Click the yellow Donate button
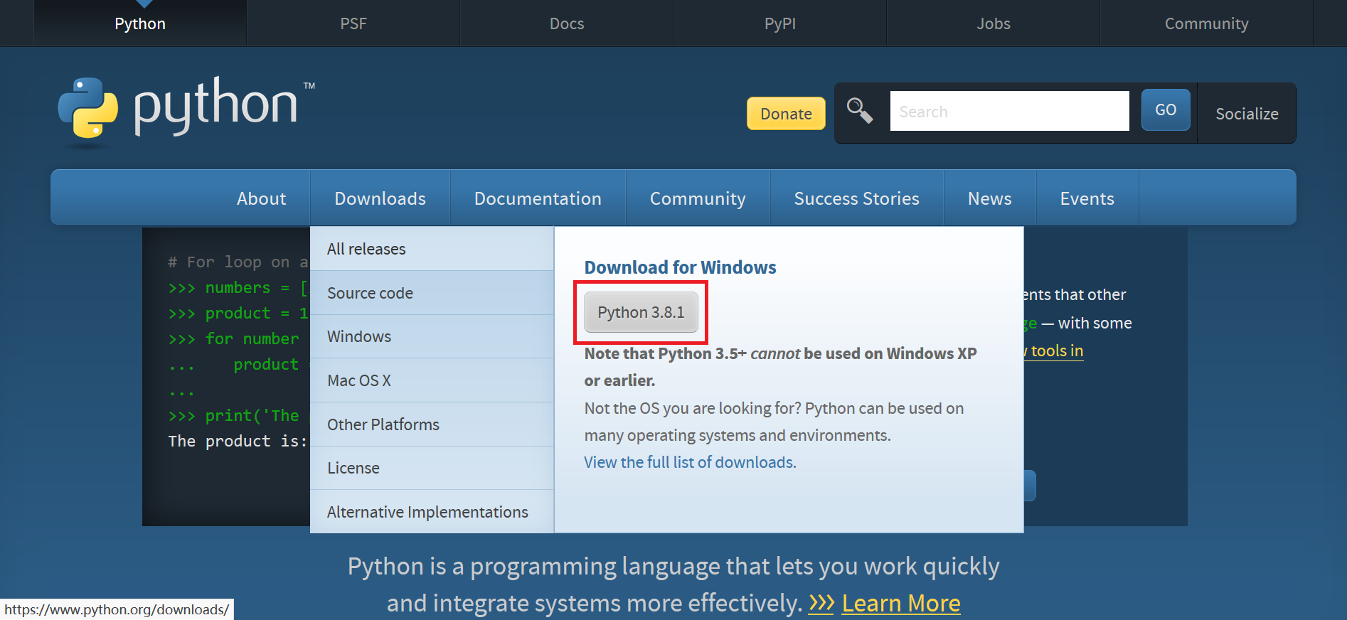Viewport: 1347px width, 620px height. [785, 114]
